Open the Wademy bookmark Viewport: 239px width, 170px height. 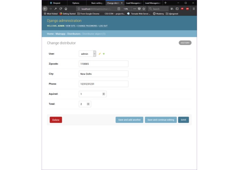tap(159, 14)
